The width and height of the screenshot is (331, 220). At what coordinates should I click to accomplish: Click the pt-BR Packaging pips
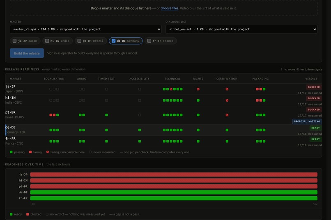[260, 115]
